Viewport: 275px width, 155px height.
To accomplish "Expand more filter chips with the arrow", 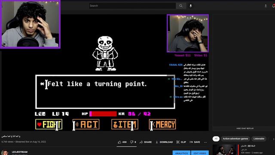I will point(273,139).
